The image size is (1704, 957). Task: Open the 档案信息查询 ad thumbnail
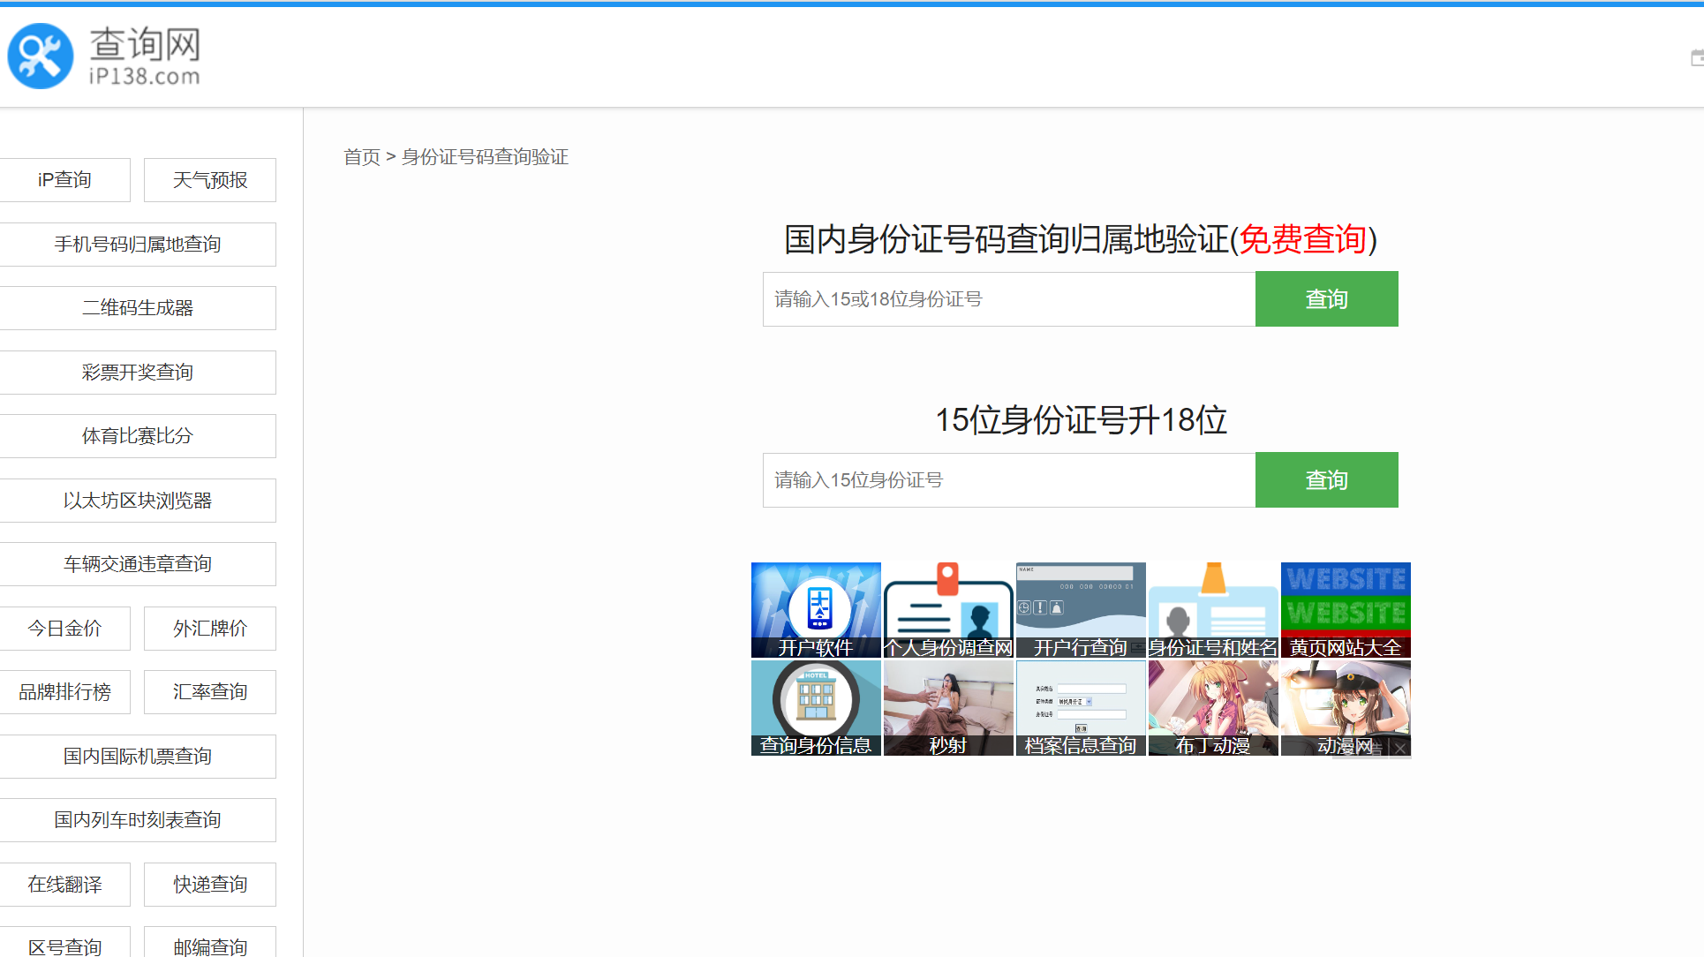pyautogui.click(x=1081, y=708)
